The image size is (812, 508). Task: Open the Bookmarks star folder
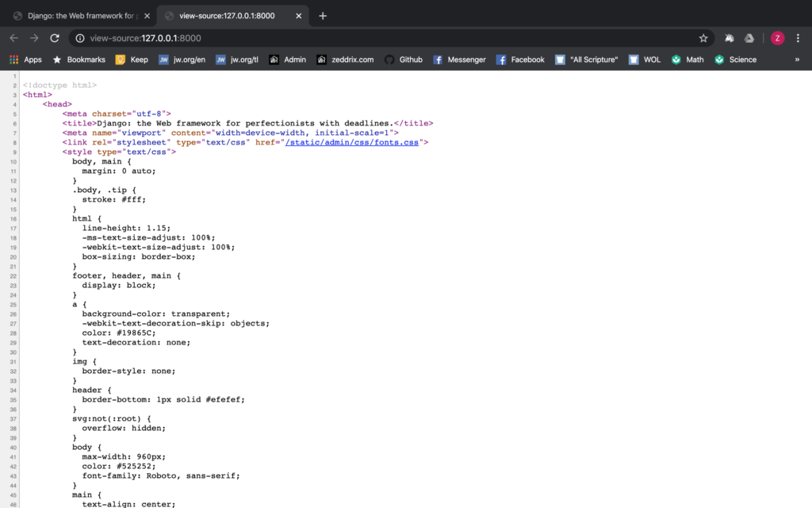[79, 60]
